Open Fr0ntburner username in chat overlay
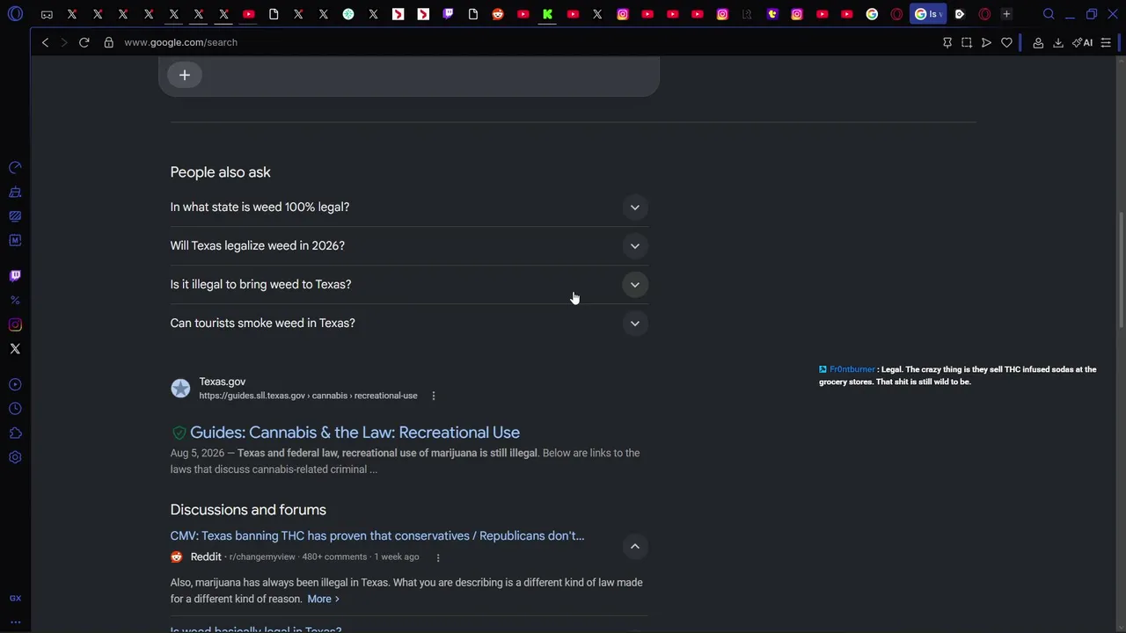The image size is (1126, 633). pos(852,369)
